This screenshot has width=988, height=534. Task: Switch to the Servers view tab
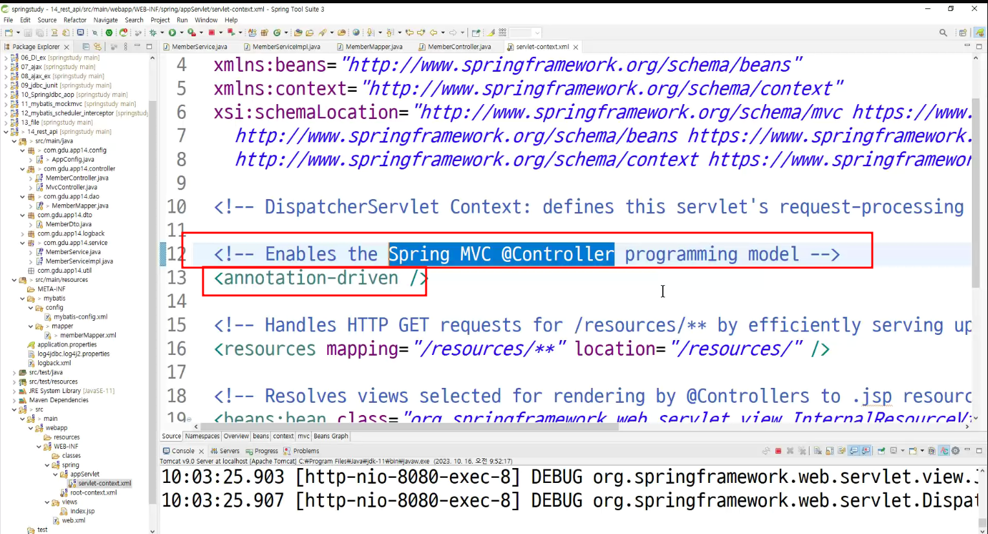coord(226,451)
